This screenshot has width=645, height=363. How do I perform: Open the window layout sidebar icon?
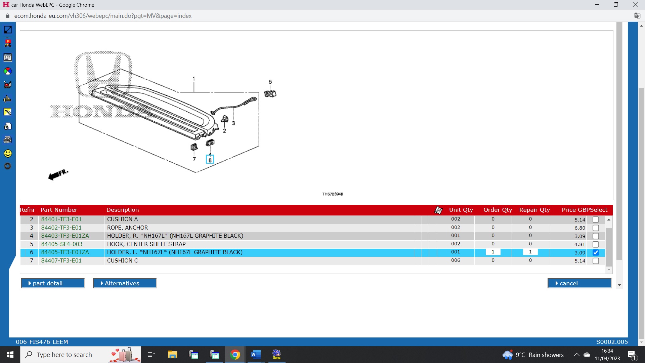8,57
